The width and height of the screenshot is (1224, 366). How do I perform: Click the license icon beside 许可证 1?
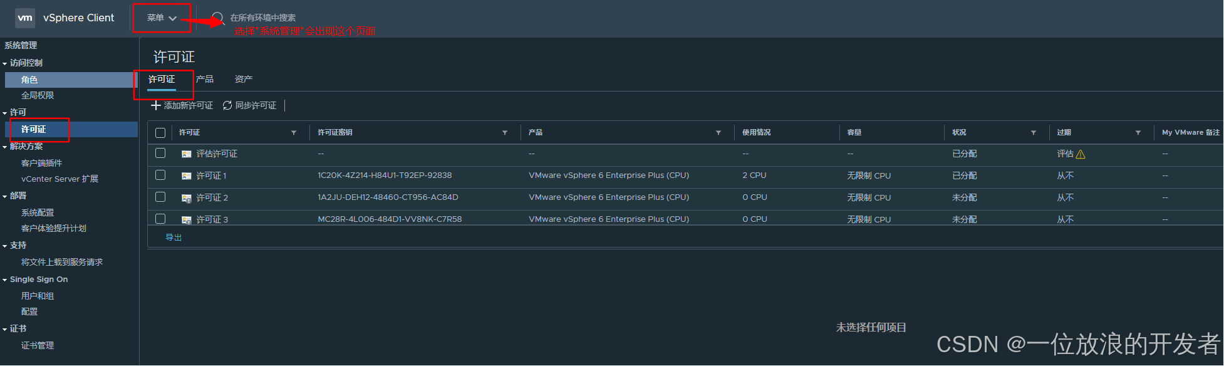[x=187, y=176]
